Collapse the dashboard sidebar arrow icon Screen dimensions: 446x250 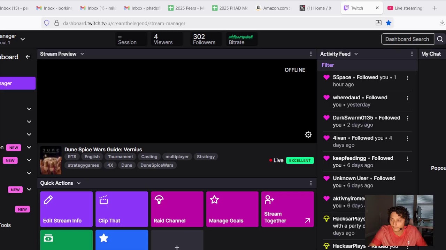point(29,57)
